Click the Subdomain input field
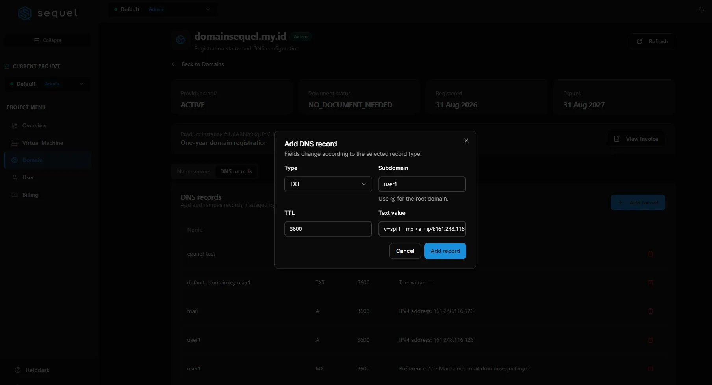712x385 pixels. click(422, 184)
